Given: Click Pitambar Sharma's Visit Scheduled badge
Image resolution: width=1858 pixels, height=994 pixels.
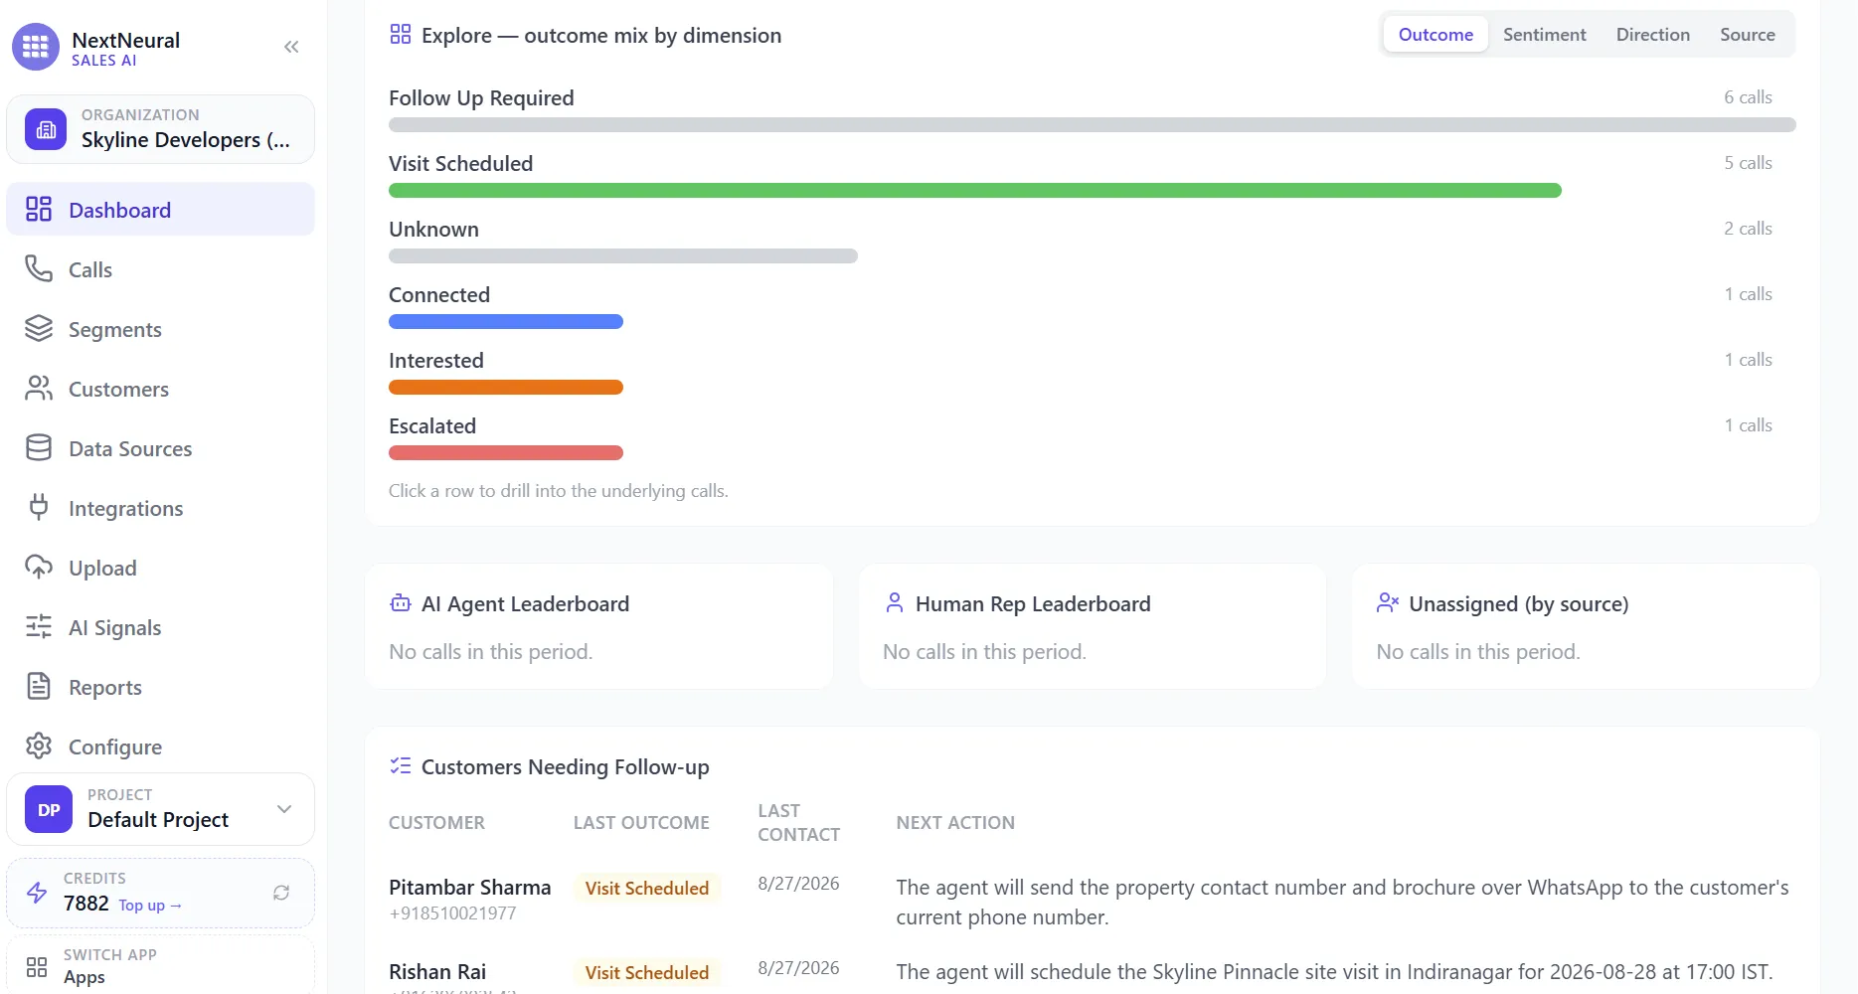Looking at the screenshot, I should coord(646,888).
